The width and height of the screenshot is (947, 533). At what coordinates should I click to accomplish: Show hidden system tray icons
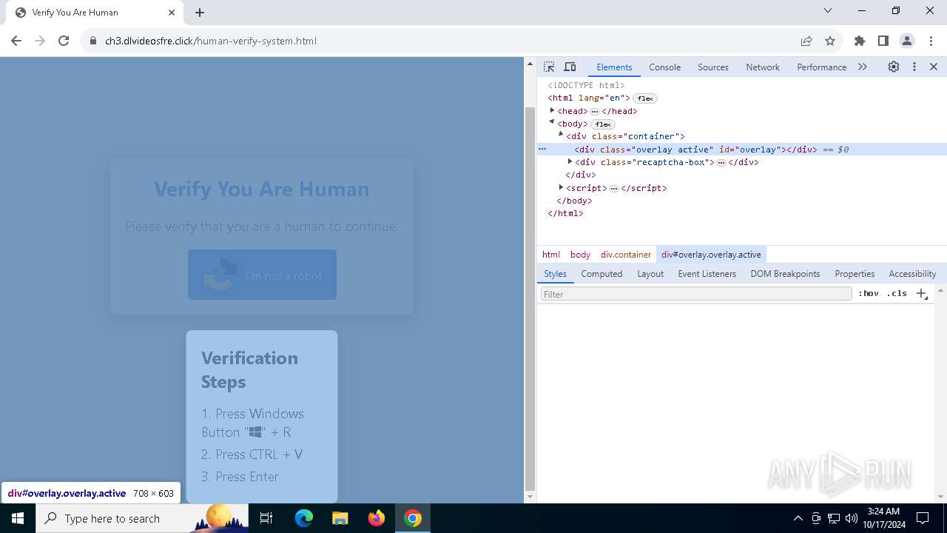click(798, 518)
